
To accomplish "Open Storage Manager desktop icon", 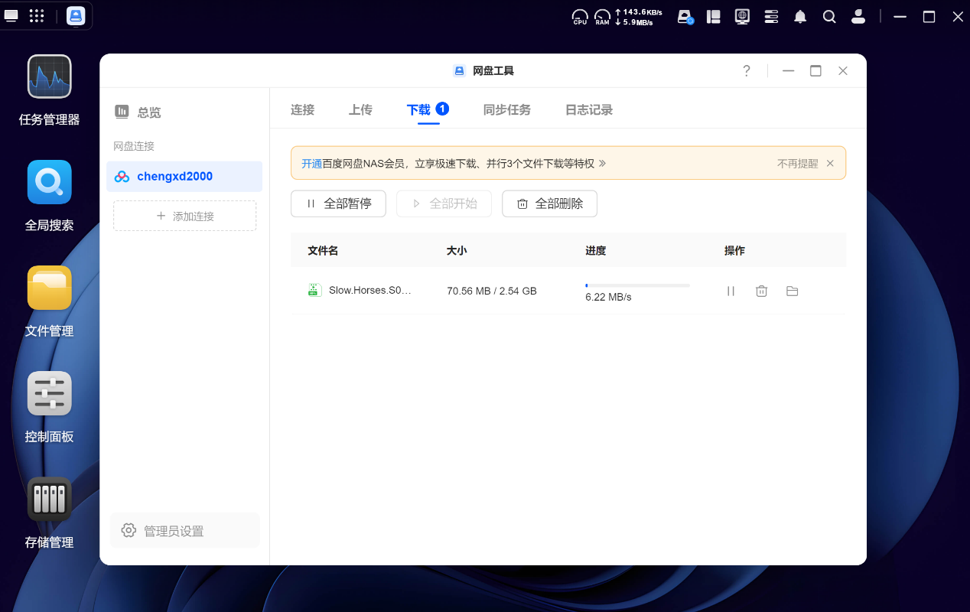I will pyautogui.click(x=50, y=500).
